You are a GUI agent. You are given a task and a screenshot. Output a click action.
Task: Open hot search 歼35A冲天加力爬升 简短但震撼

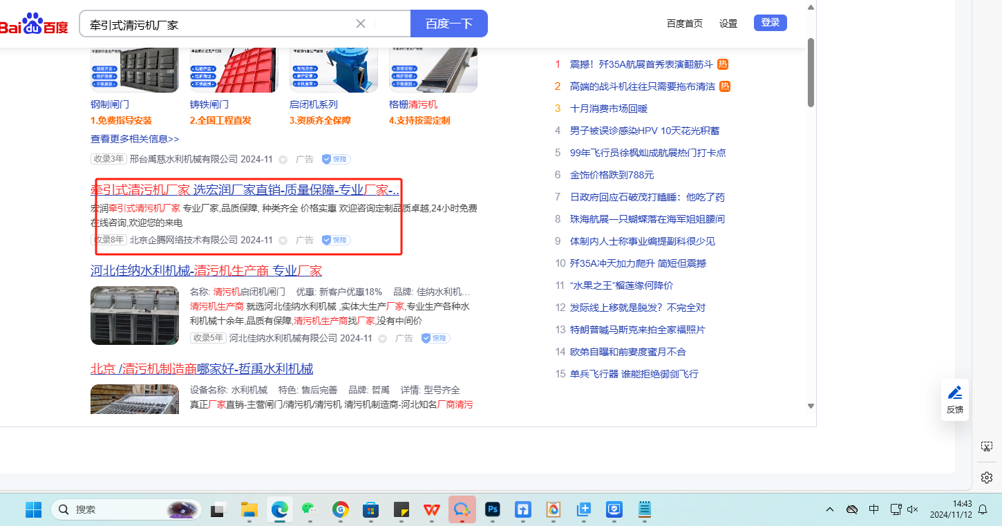click(x=638, y=263)
